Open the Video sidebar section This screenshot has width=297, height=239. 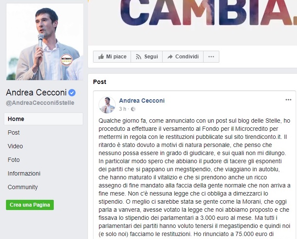click(x=15, y=146)
